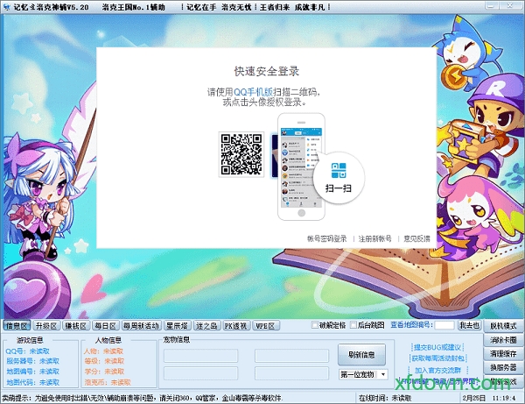Click the 洛克币: 未读取 text

pos(108,382)
